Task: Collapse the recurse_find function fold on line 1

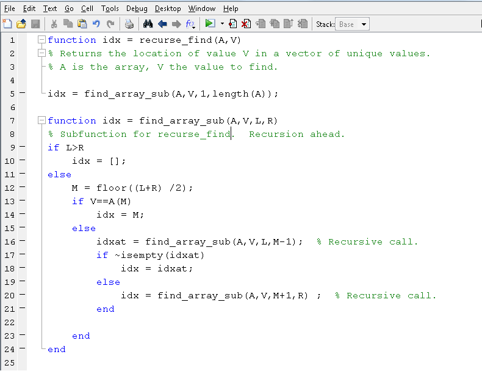Action: [x=41, y=39]
